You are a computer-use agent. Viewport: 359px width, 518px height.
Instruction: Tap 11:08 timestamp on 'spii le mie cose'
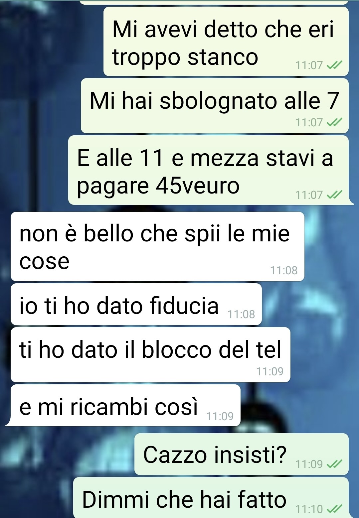click(284, 270)
